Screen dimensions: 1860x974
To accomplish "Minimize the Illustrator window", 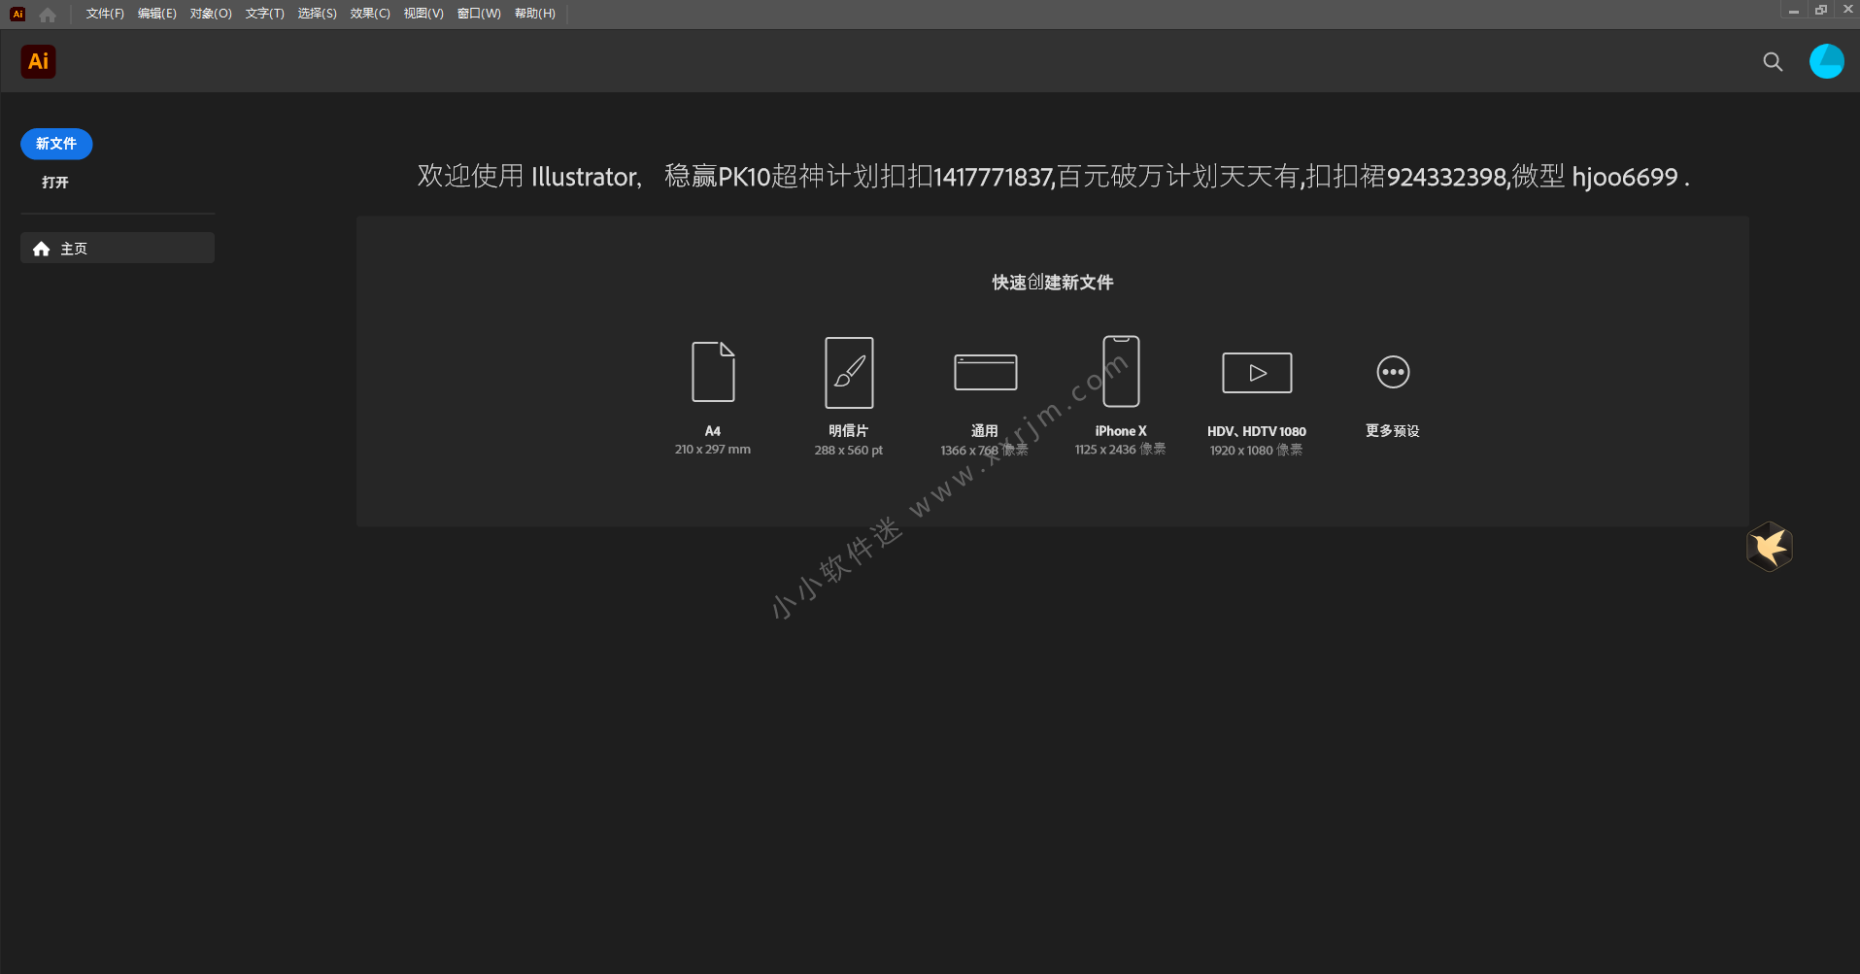I will (x=1793, y=11).
